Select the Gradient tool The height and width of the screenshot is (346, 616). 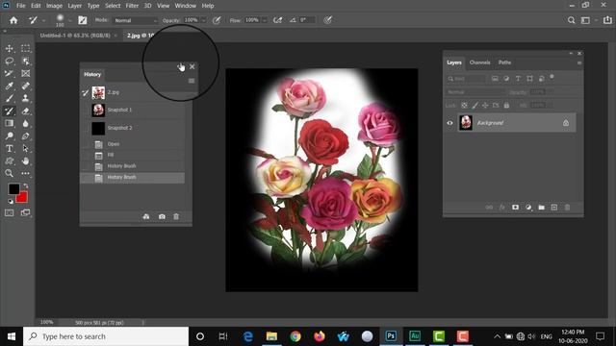(x=9, y=124)
